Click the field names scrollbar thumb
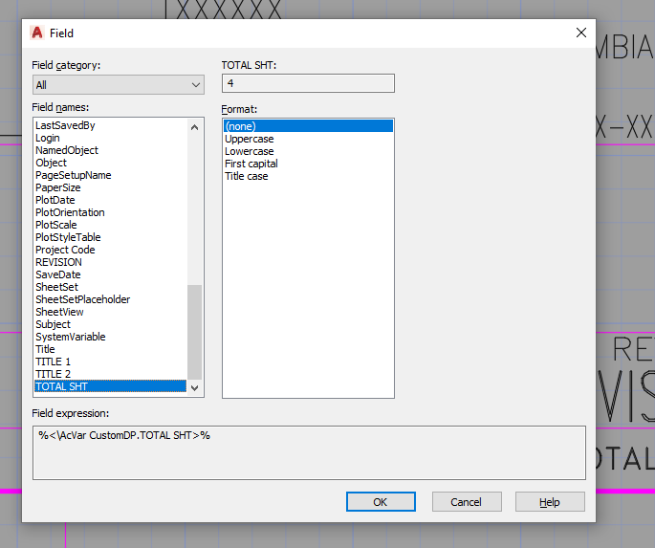The width and height of the screenshot is (655, 548). pos(195,332)
